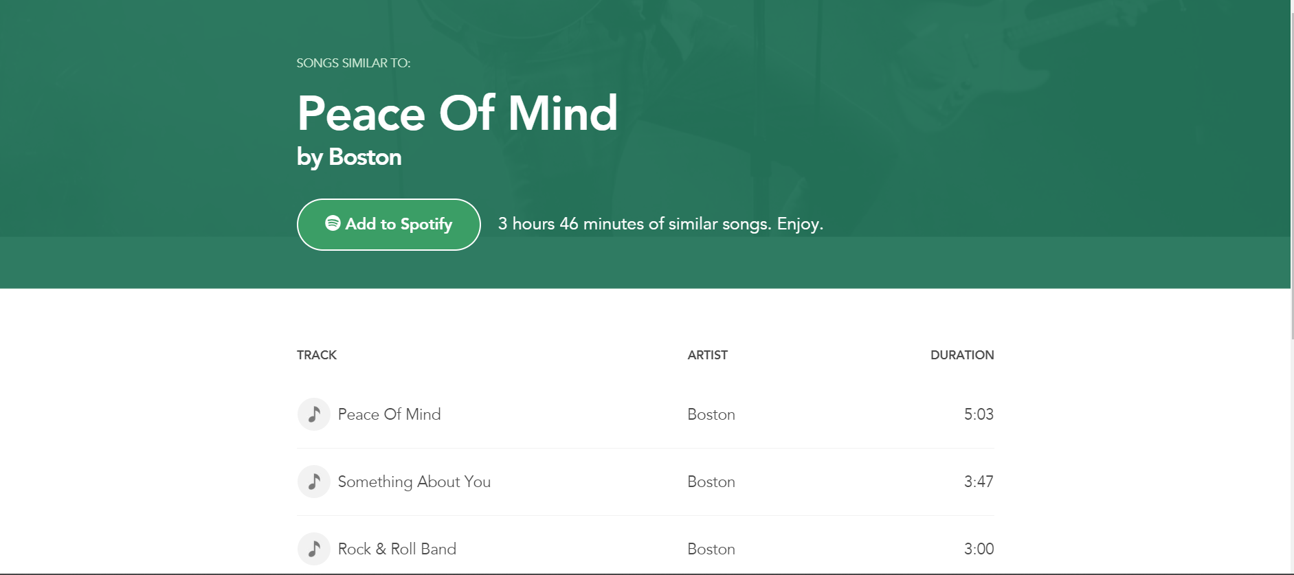Click artist Boston in Peace Of Mind row
The height and width of the screenshot is (575, 1294).
[x=711, y=414]
